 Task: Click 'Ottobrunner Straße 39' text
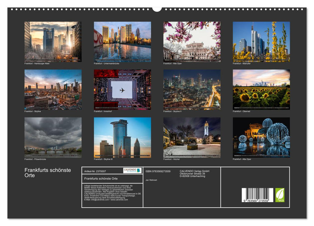pos(192,174)
